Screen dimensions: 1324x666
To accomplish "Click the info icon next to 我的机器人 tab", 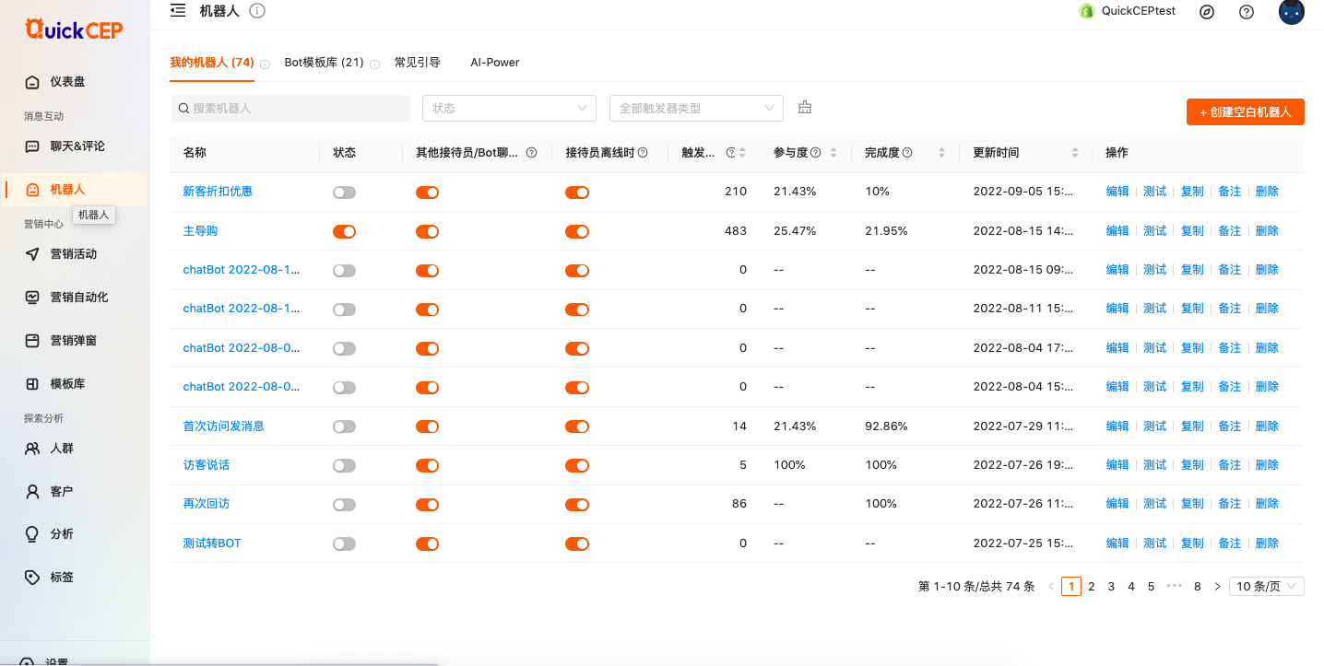I will tap(266, 64).
